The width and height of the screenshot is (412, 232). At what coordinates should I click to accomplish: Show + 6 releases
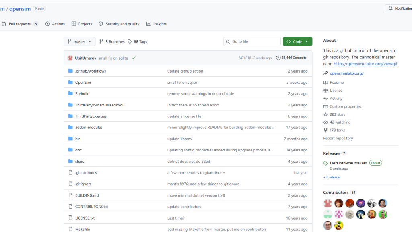(332, 178)
